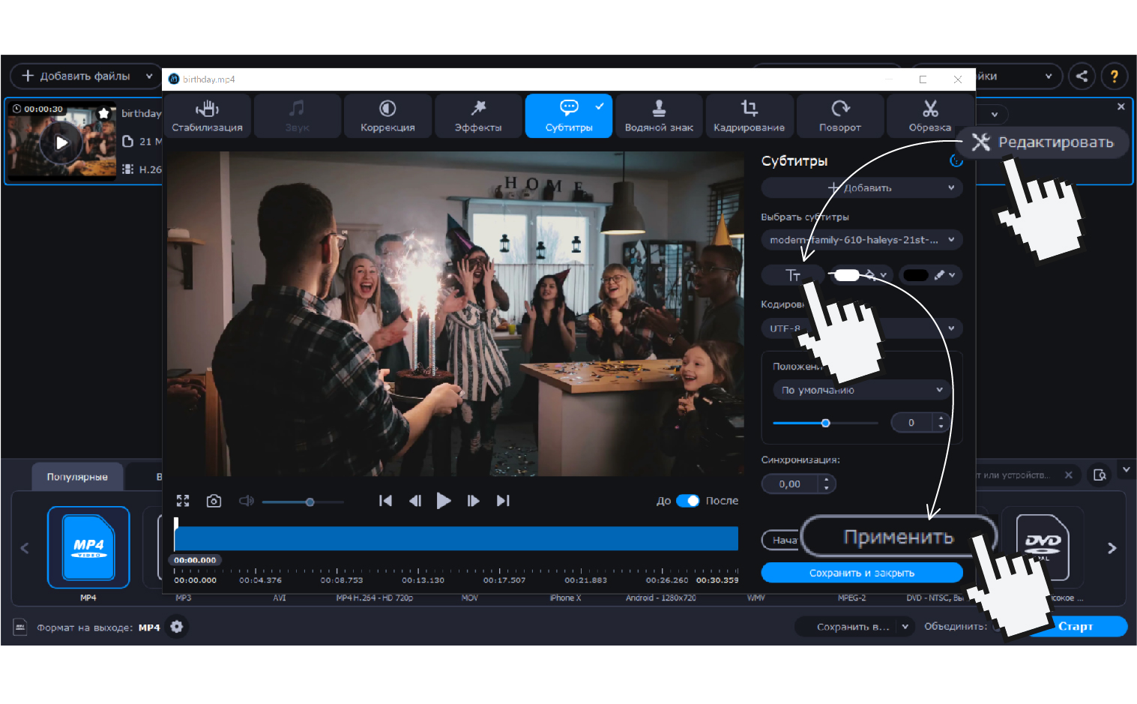Viewport: 1137px width, 704px height.
Task: Open the Кадрирование crop tool
Action: coord(749,116)
